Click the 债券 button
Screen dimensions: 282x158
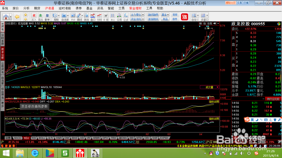coord(175,19)
